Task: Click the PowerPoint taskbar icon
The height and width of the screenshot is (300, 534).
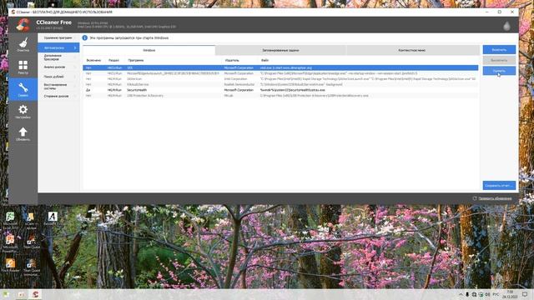Action: (21, 294)
